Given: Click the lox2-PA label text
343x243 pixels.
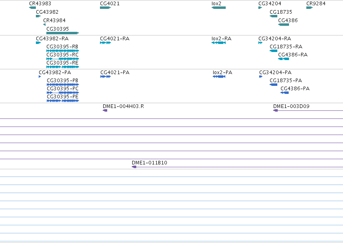Looking at the screenshot, I should pyautogui.click(x=222, y=73).
